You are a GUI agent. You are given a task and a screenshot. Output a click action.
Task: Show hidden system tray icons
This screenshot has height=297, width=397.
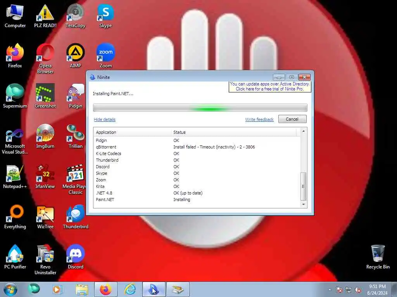tap(330, 290)
